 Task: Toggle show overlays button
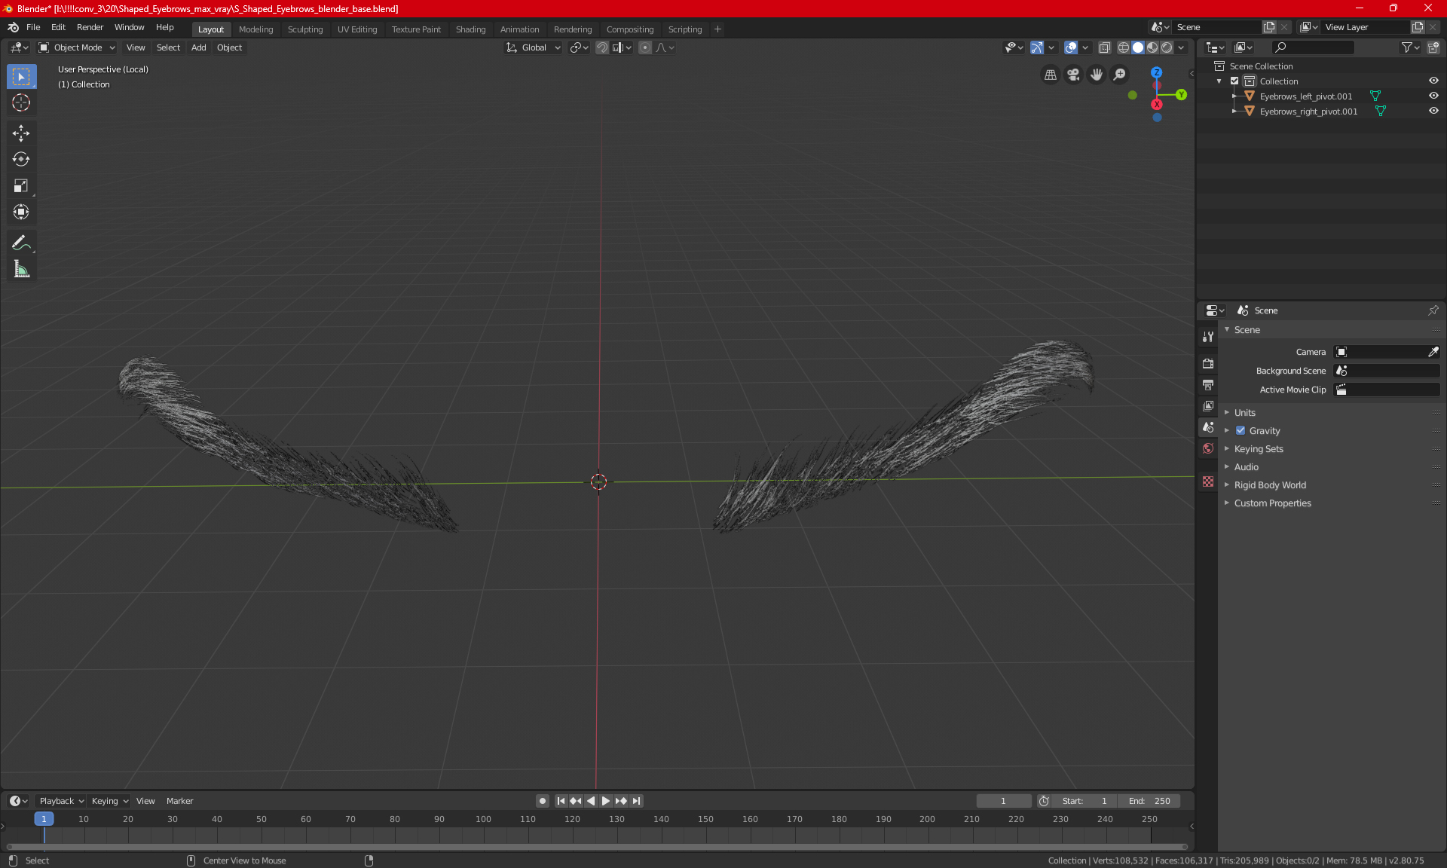[x=1071, y=47]
